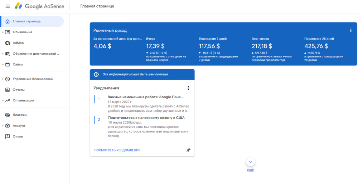This screenshot has height=185, width=358.
Task: Click the Отзыв feedback icon
Action: [x=8, y=136]
